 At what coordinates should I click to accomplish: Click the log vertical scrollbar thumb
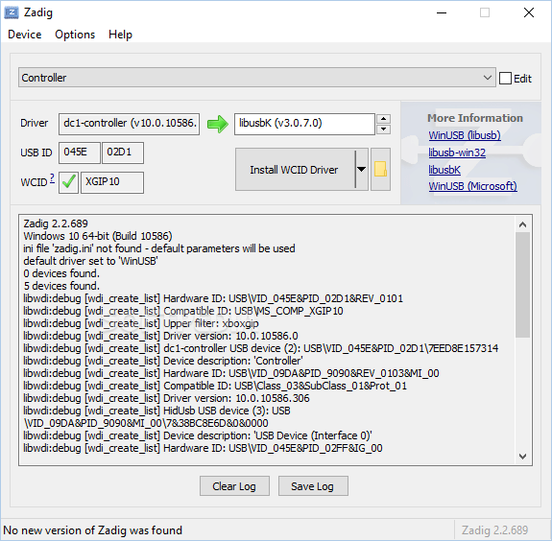coord(523,285)
